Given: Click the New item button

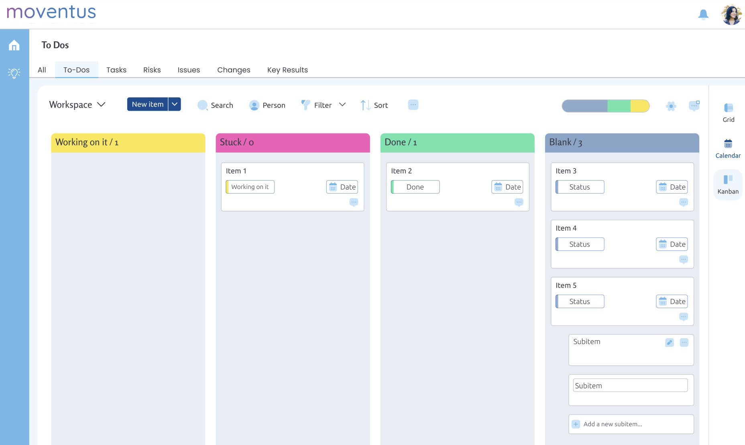Looking at the screenshot, I should (x=148, y=104).
